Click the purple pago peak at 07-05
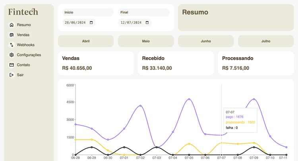298x161 pixels. (189, 99)
